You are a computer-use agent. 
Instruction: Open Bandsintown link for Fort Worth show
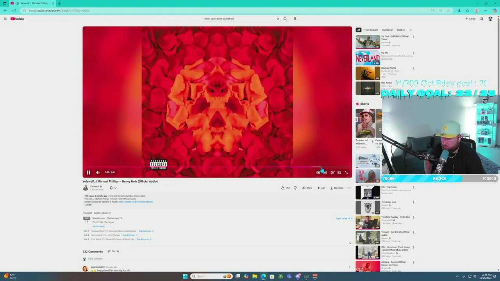[x=144, y=239]
